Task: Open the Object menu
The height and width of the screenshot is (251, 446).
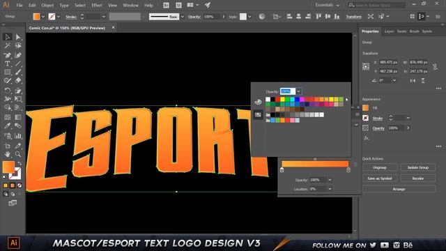Action: coord(47,5)
